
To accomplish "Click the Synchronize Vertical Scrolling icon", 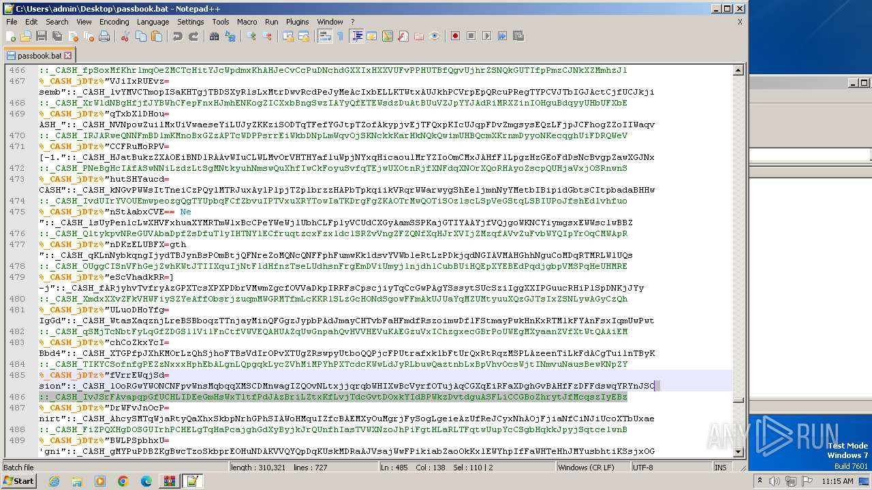I will [x=288, y=36].
